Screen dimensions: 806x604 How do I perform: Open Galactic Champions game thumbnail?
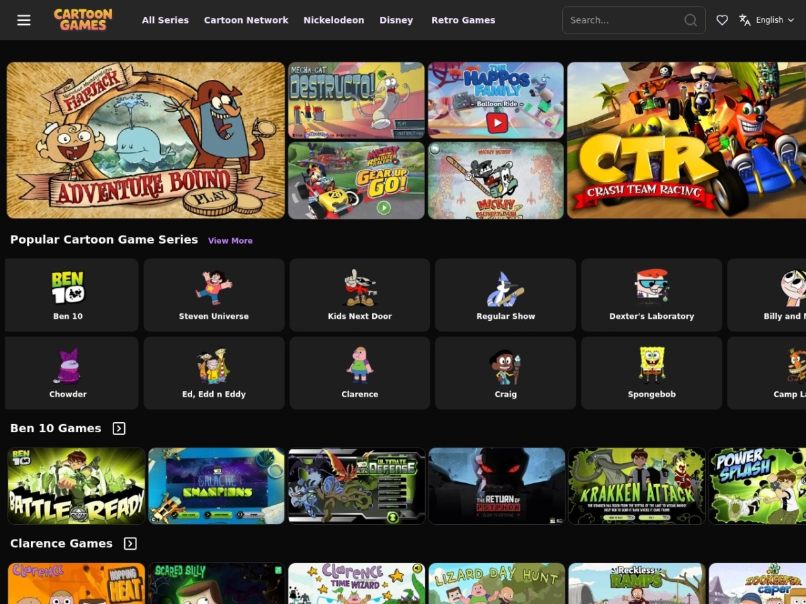click(x=216, y=486)
